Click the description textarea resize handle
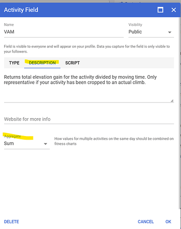 tap(172, 101)
